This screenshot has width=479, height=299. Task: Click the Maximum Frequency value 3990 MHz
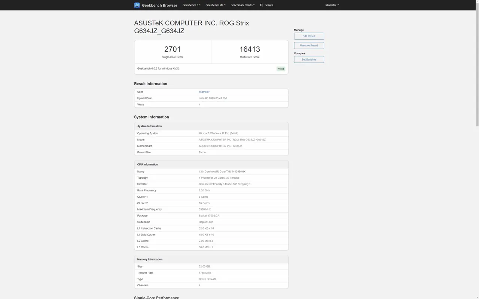(205, 209)
